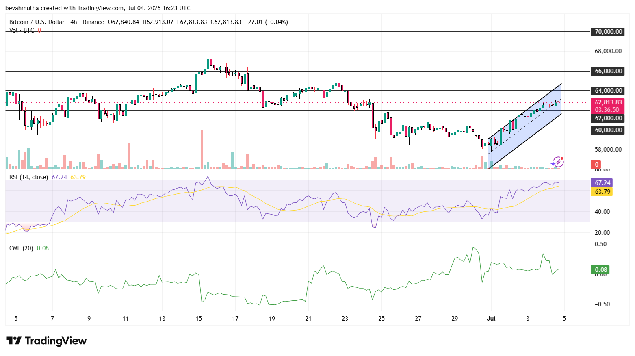Click the Jul month label on time axis
The image size is (635, 356).
(x=491, y=319)
